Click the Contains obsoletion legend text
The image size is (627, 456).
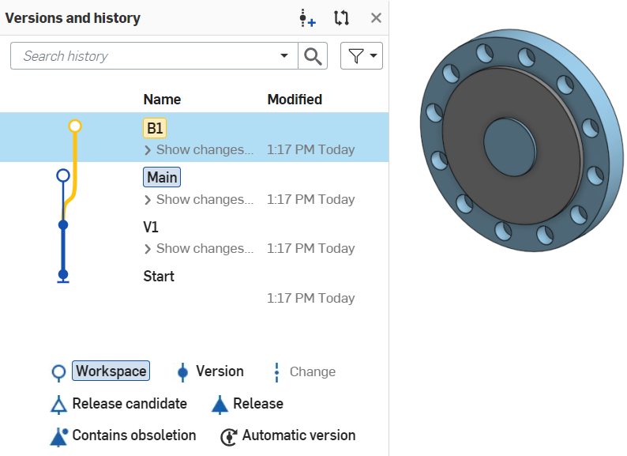pyautogui.click(x=134, y=435)
